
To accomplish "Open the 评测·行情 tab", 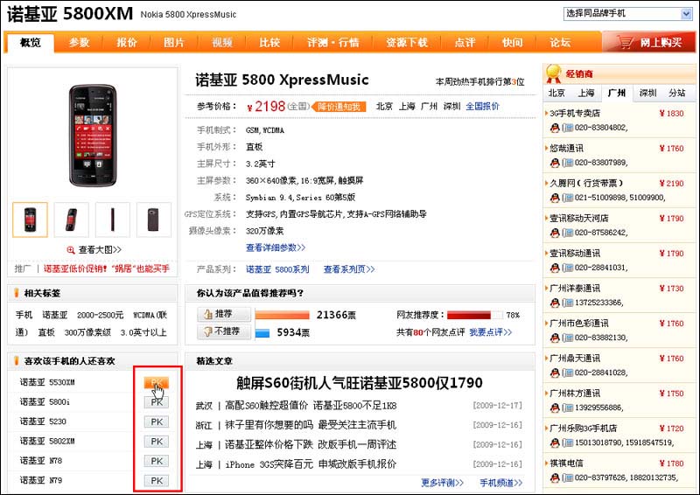I will [x=333, y=42].
